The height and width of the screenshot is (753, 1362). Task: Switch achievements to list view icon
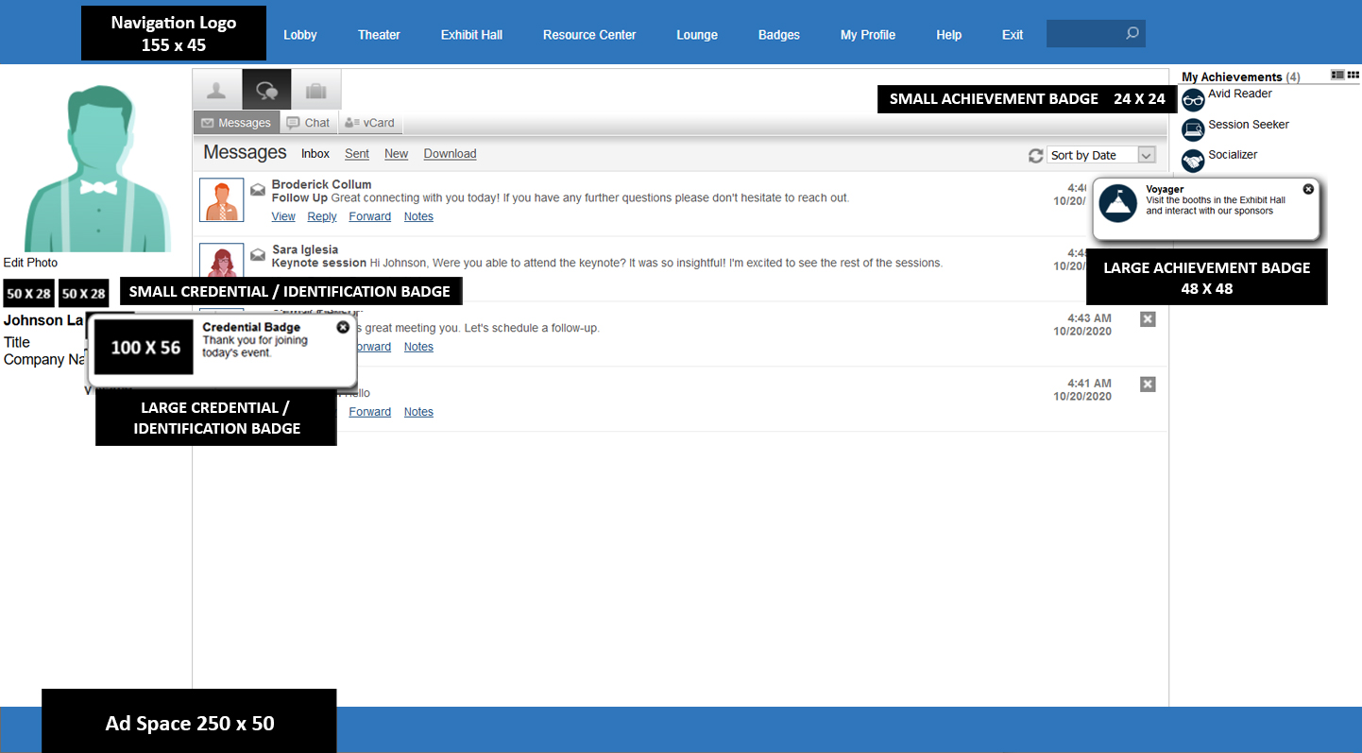point(1337,75)
